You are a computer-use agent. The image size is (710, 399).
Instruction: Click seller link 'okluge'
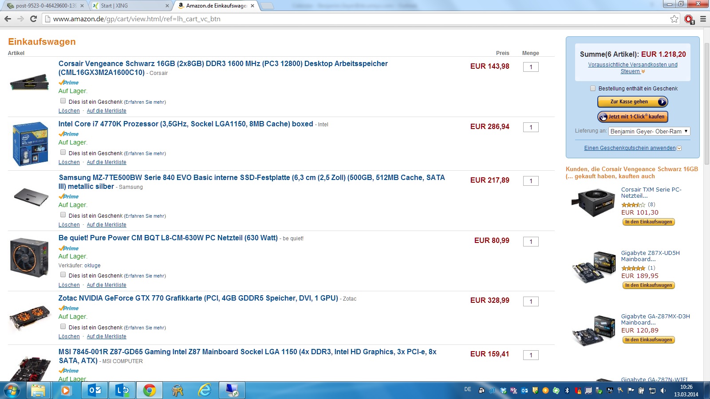(92, 266)
